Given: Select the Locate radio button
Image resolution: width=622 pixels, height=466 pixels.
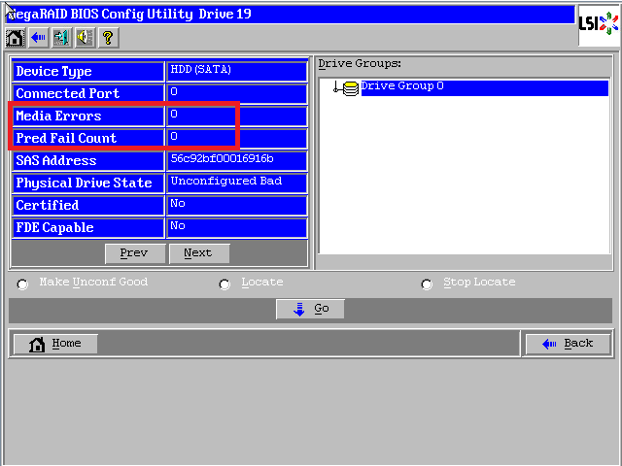Looking at the screenshot, I should (x=225, y=284).
